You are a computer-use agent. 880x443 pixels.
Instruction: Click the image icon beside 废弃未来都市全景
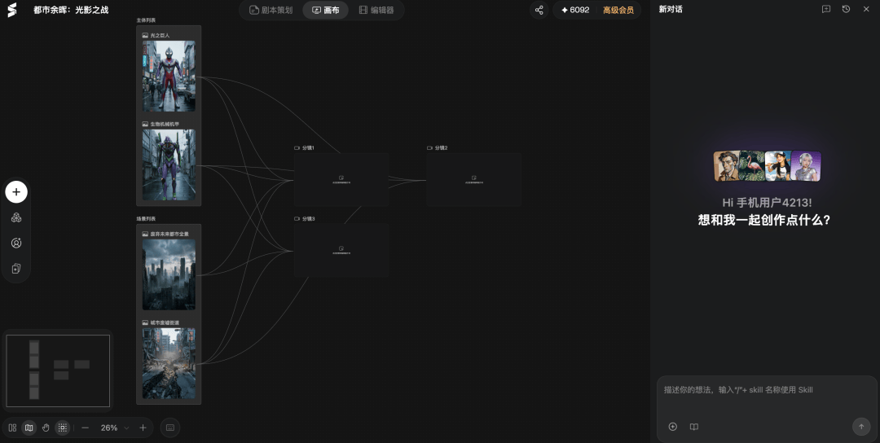tap(145, 234)
